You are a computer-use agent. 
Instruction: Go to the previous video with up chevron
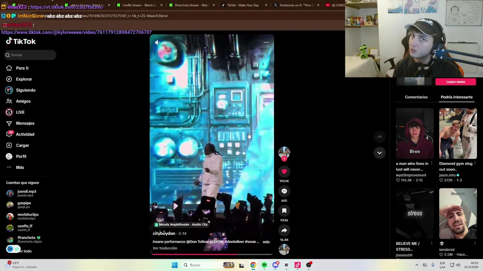[380, 137]
